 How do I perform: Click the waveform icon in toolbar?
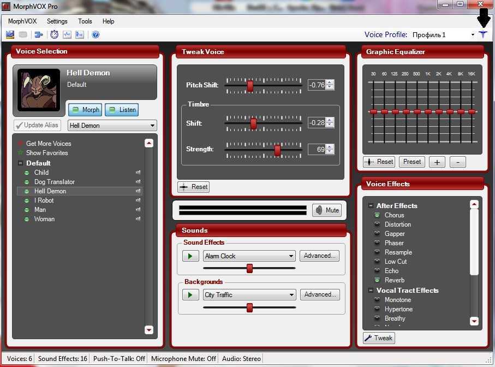click(67, 35)
